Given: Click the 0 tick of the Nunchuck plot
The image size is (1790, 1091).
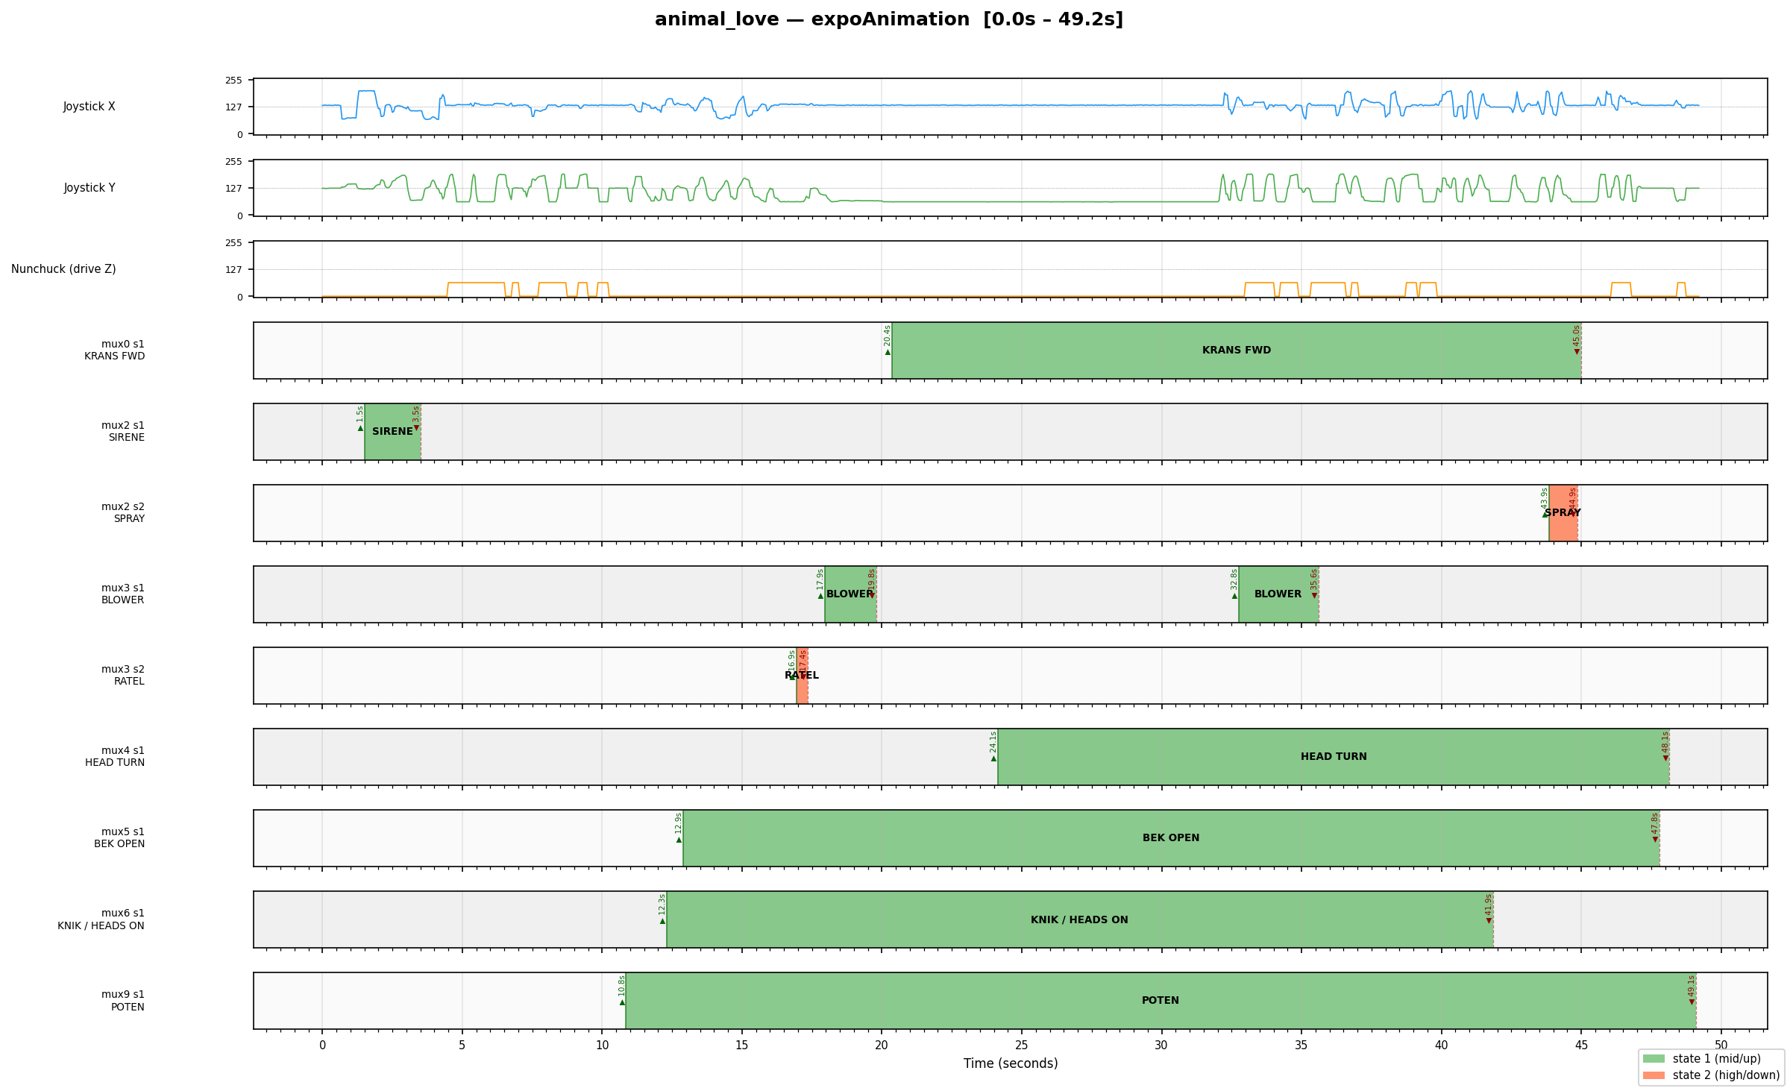Looking at the screenshot, I should 240,297.
